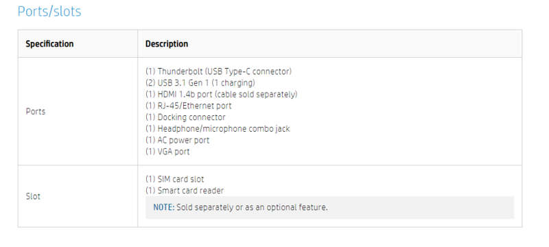Click the AC power port entry
The width and height of the screenshot is (549, 247).
pos(177,140)
